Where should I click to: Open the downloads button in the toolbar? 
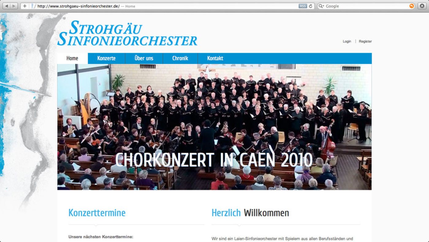[422, 6]
